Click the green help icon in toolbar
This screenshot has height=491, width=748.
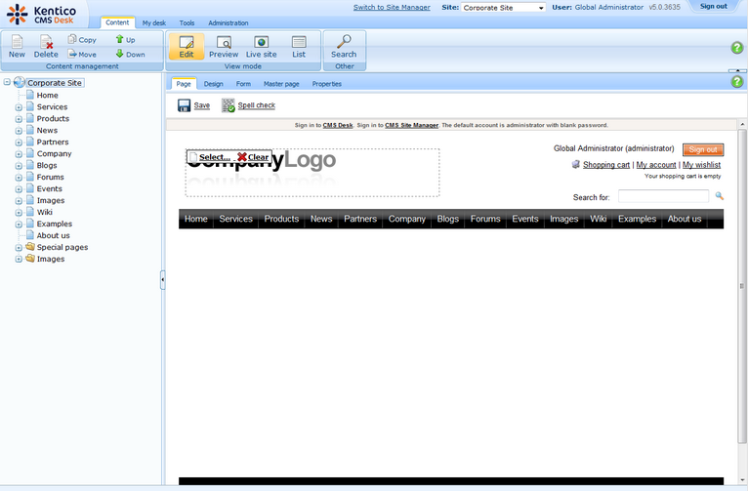(x=737, y=48)
